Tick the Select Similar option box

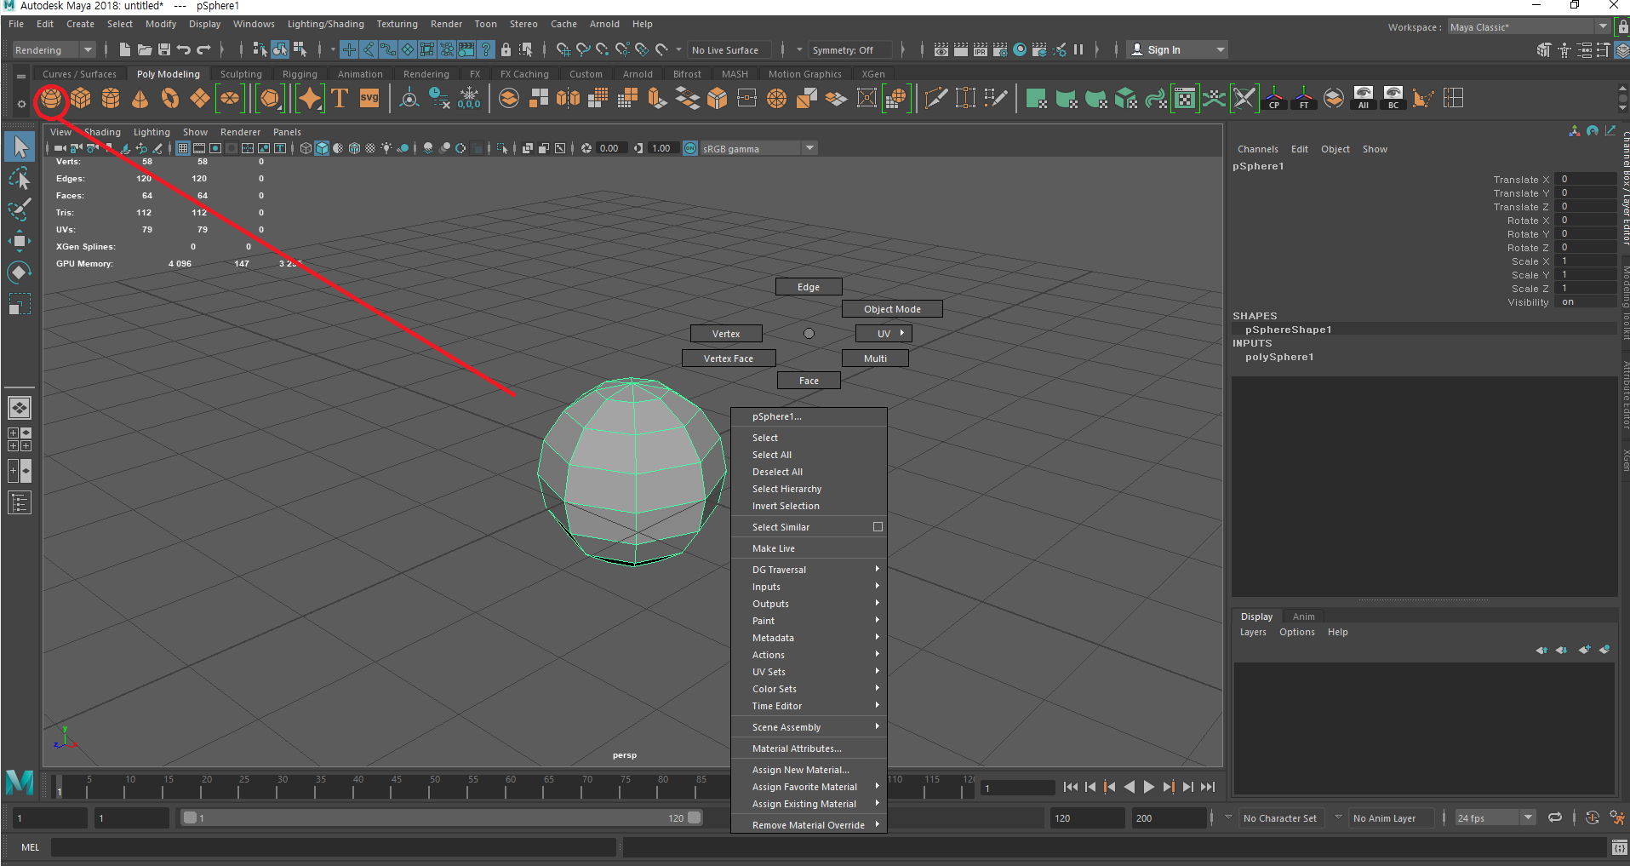[878, 527]
